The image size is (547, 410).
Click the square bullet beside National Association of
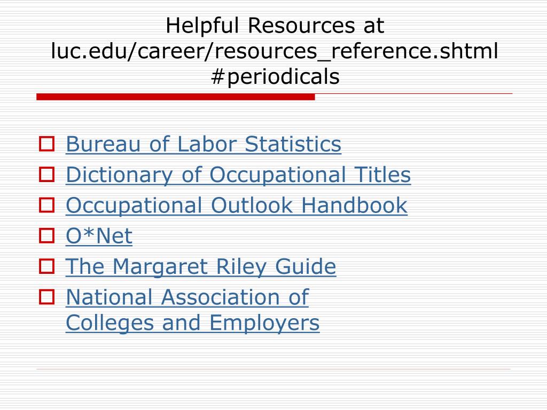(x=47, y=297)
